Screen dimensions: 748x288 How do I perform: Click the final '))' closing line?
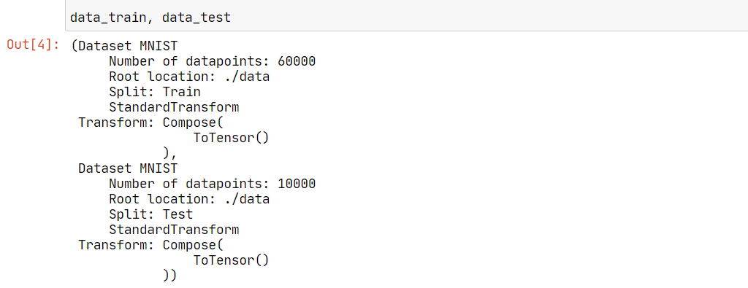click(x=170, y=276)
